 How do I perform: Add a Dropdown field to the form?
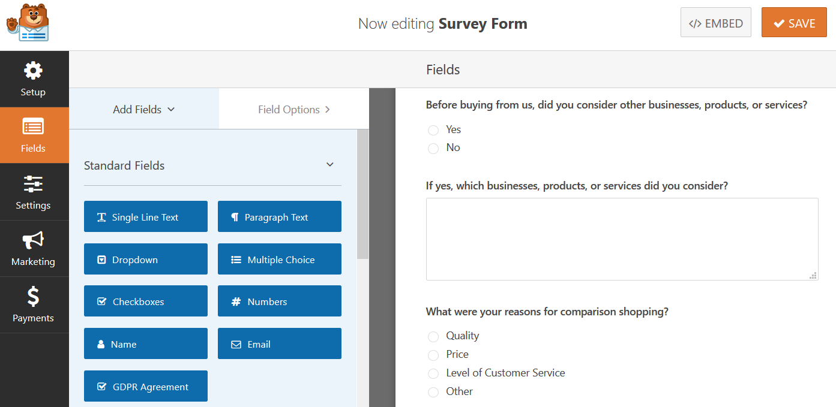(x=145, y=260)
